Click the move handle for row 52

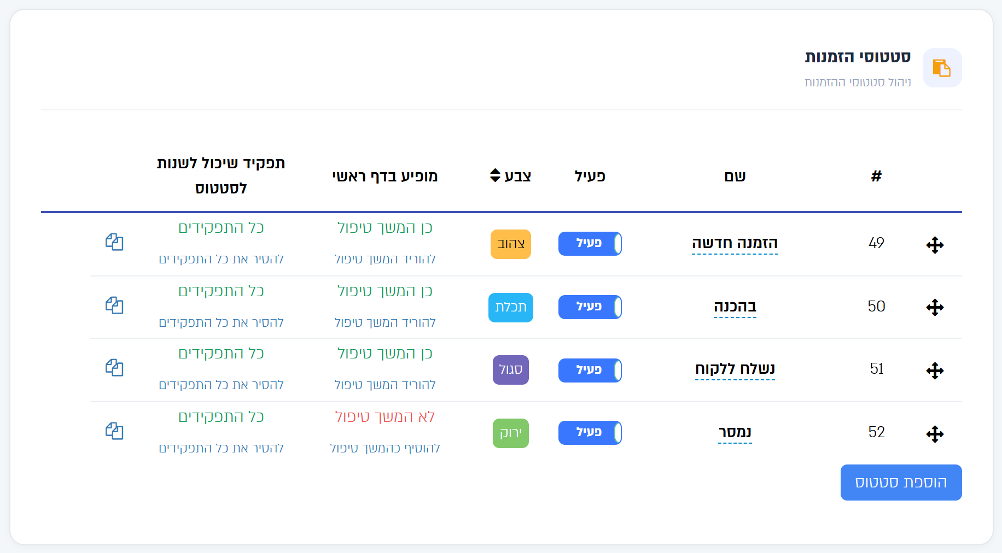click(x=935, y=434)
